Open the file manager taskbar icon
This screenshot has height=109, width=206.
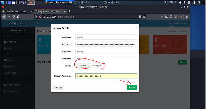[x=14, y=2]
